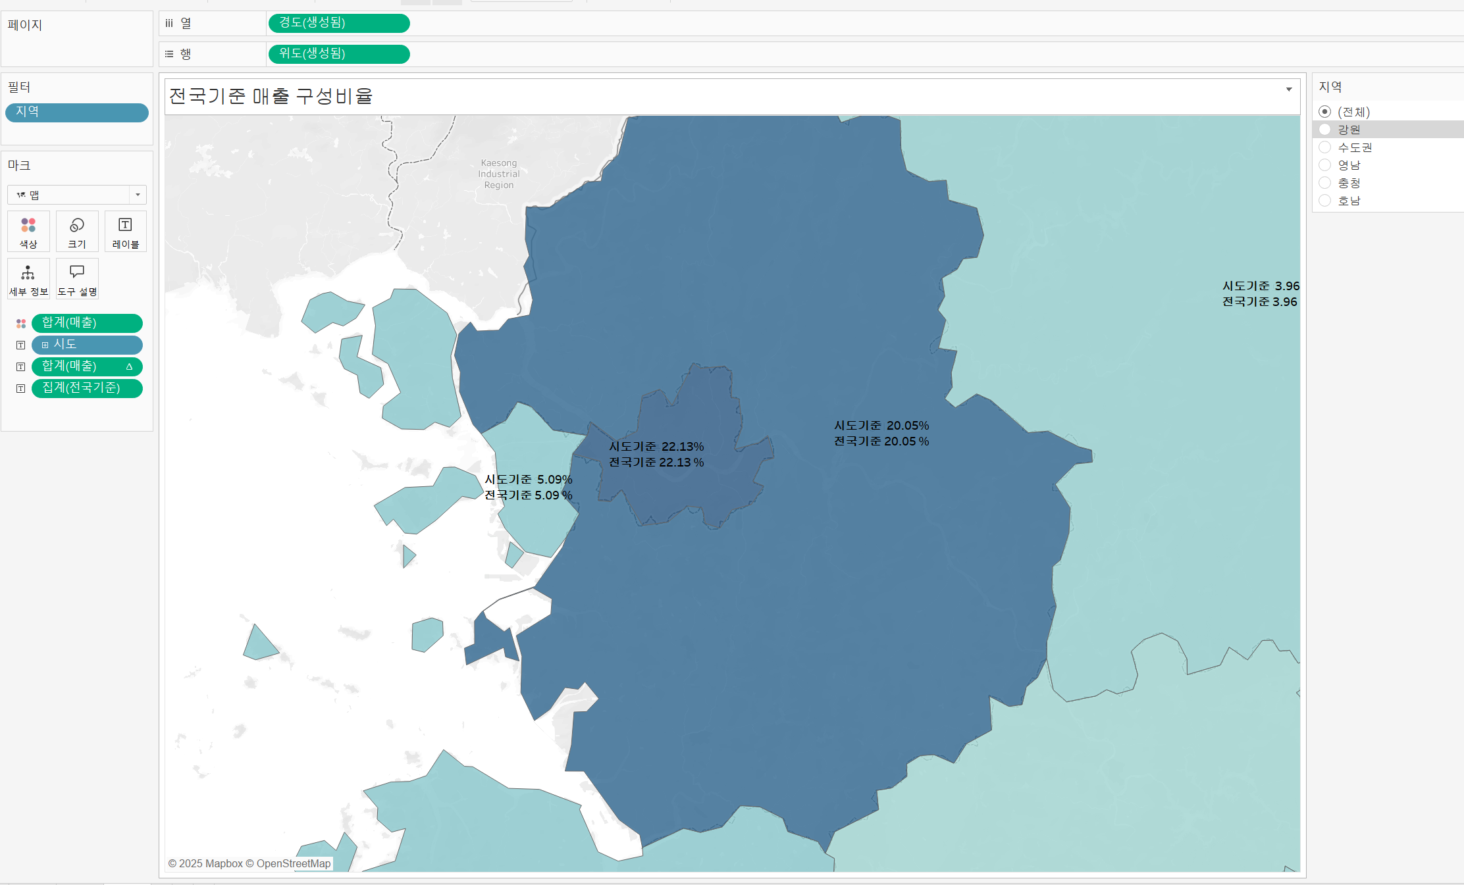Open the 도구 설명 (Tooltip) marks card
Viewport: 1464px width, 885px height.
77,279
